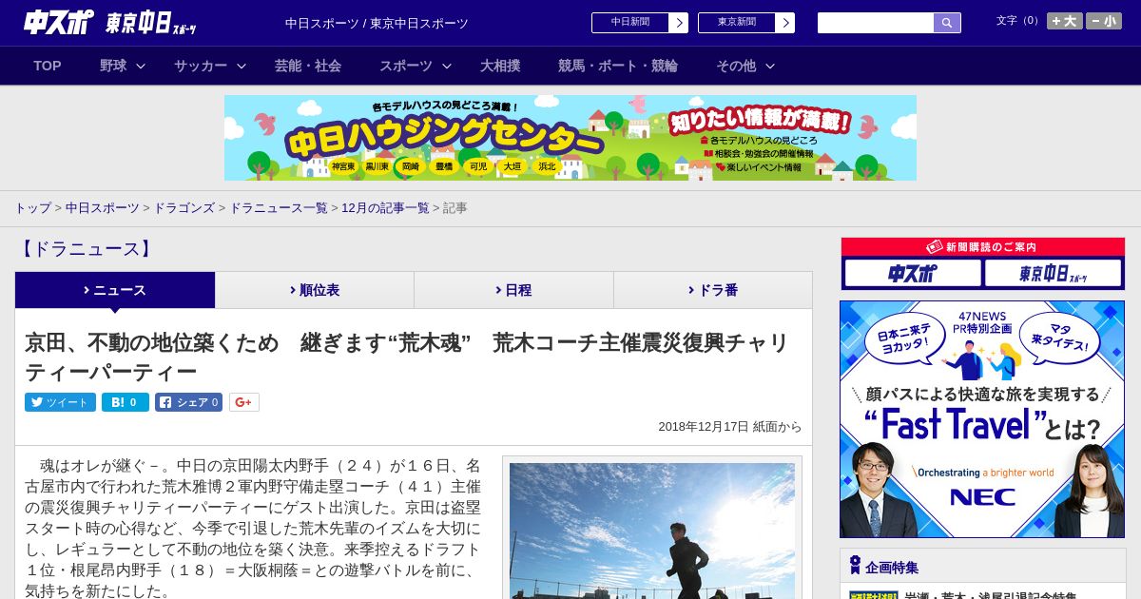Follow the 中日スポーツ breadcrumb link

point(103,208)
